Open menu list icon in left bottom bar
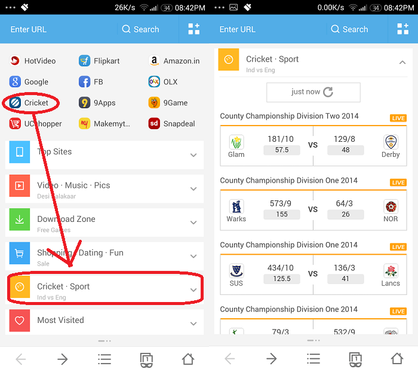Image resolution: width=418 pixels, height=372 pixels. [105, 359]
